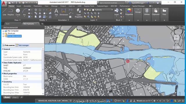Click the search keyword input field
This screenshot has height=104, width=186.
(x=112, y=3)
